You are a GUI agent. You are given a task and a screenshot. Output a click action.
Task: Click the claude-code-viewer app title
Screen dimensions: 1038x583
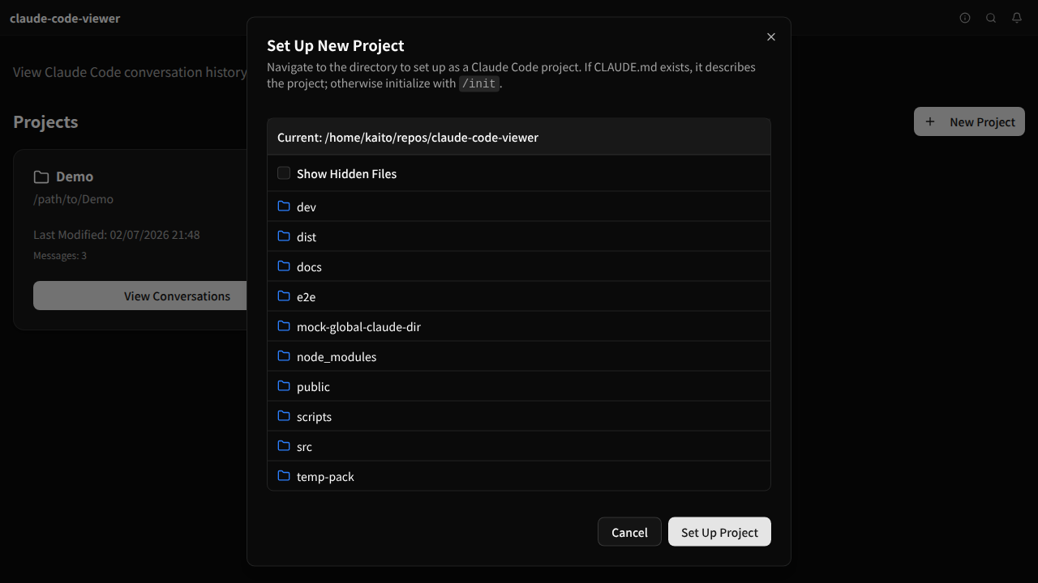(65, 18)
